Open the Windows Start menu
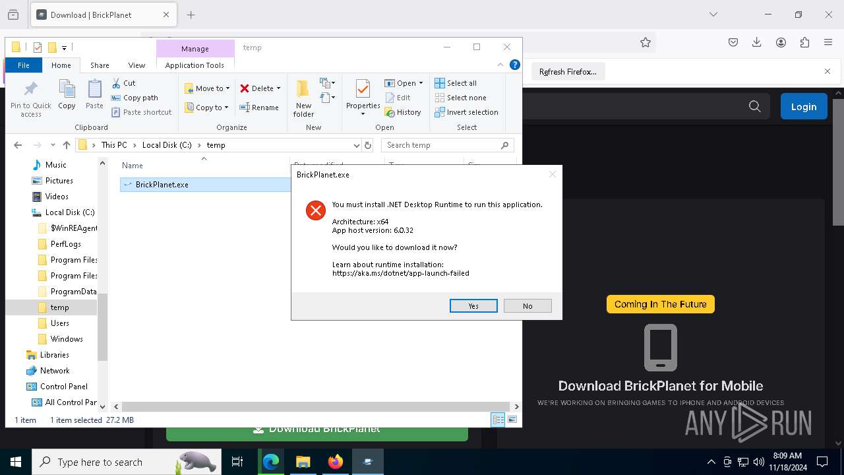Screen dimensions: 844x475 [16, 462]
